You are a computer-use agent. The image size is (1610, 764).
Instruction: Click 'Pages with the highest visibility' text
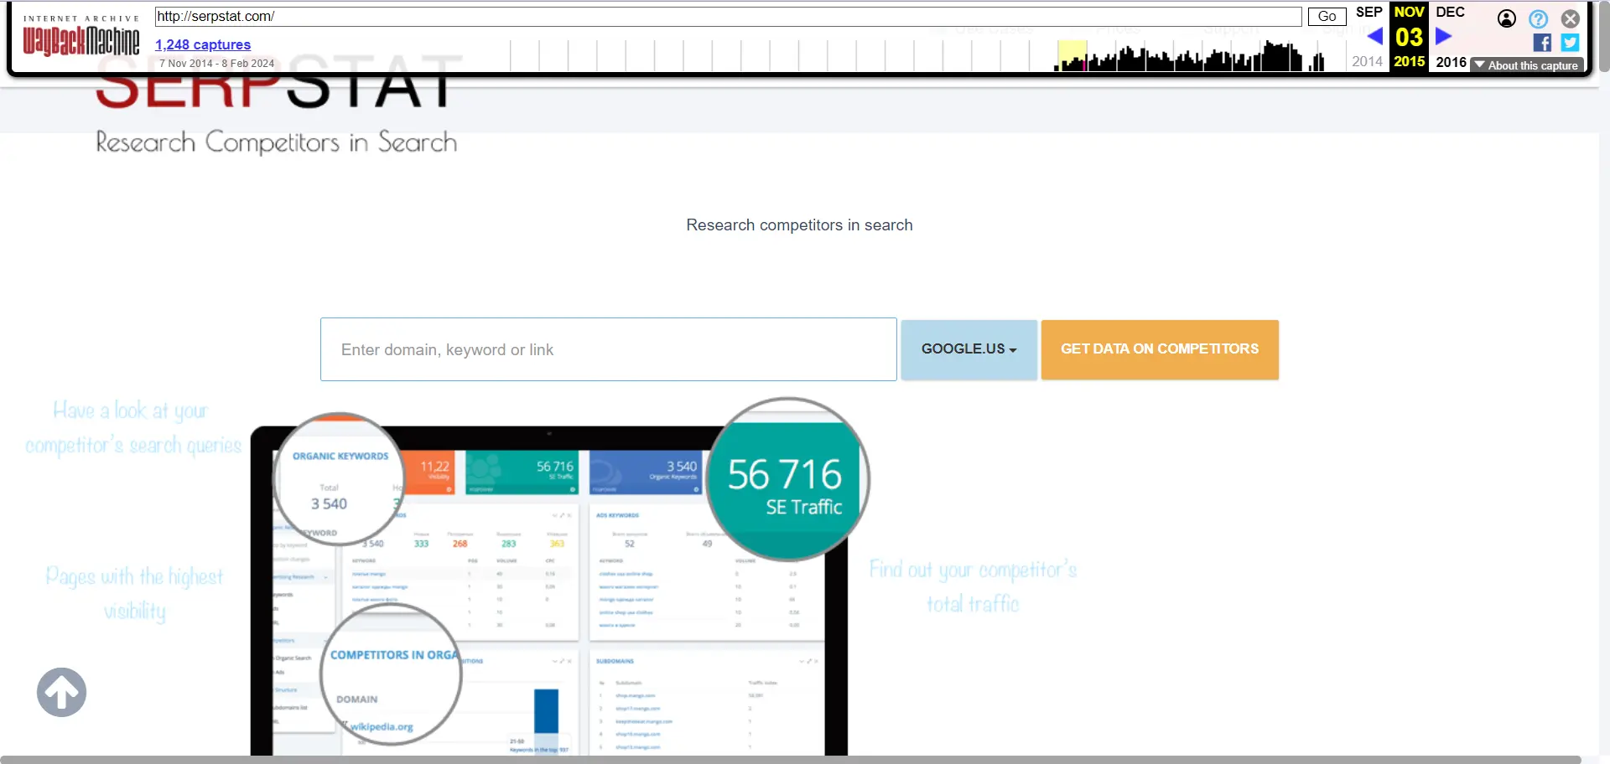click(x=134, y=593)
